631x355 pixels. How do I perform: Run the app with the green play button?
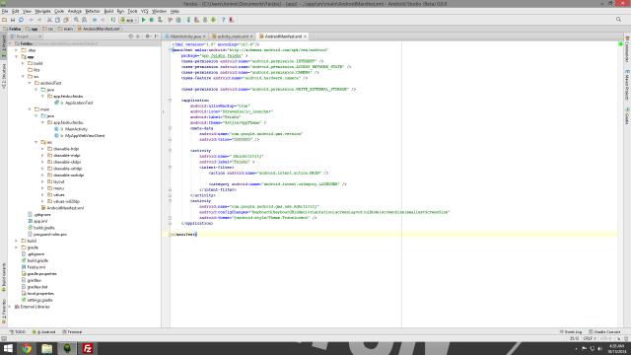point(144,20)
